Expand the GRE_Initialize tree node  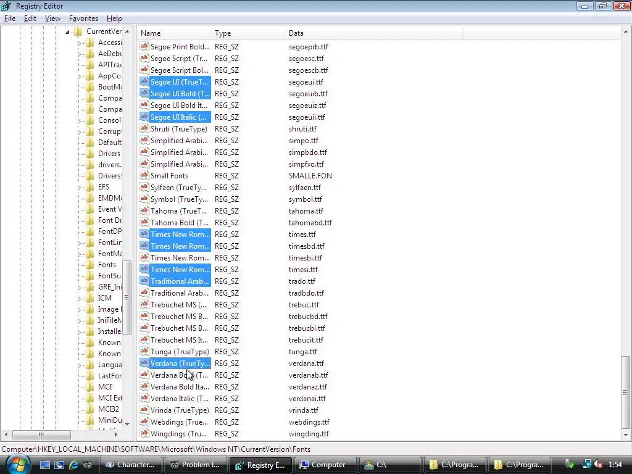point(80,288)
